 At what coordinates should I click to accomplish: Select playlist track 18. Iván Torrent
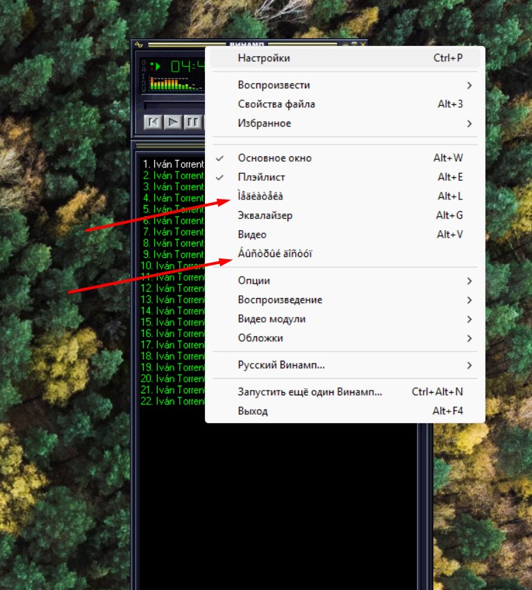tap(173, 356)
